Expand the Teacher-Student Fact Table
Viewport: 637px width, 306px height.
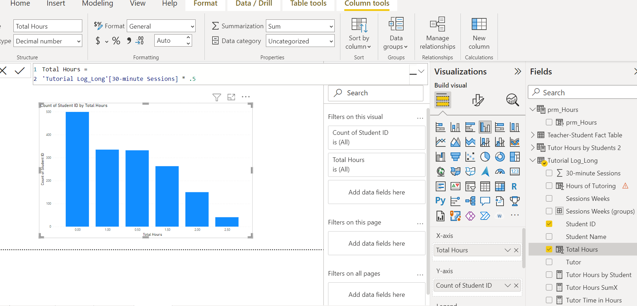(532, 135)
